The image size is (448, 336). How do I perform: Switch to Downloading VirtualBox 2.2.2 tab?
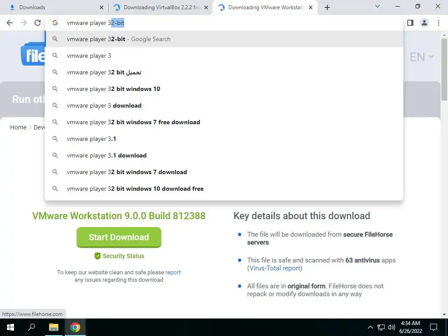pyautogui.click(x=160, y=7)
